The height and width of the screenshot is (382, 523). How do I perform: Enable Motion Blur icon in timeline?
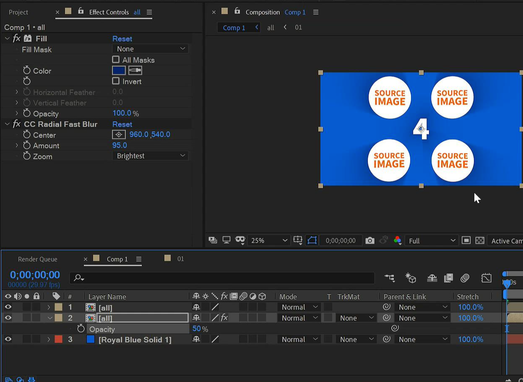(465, 278)
